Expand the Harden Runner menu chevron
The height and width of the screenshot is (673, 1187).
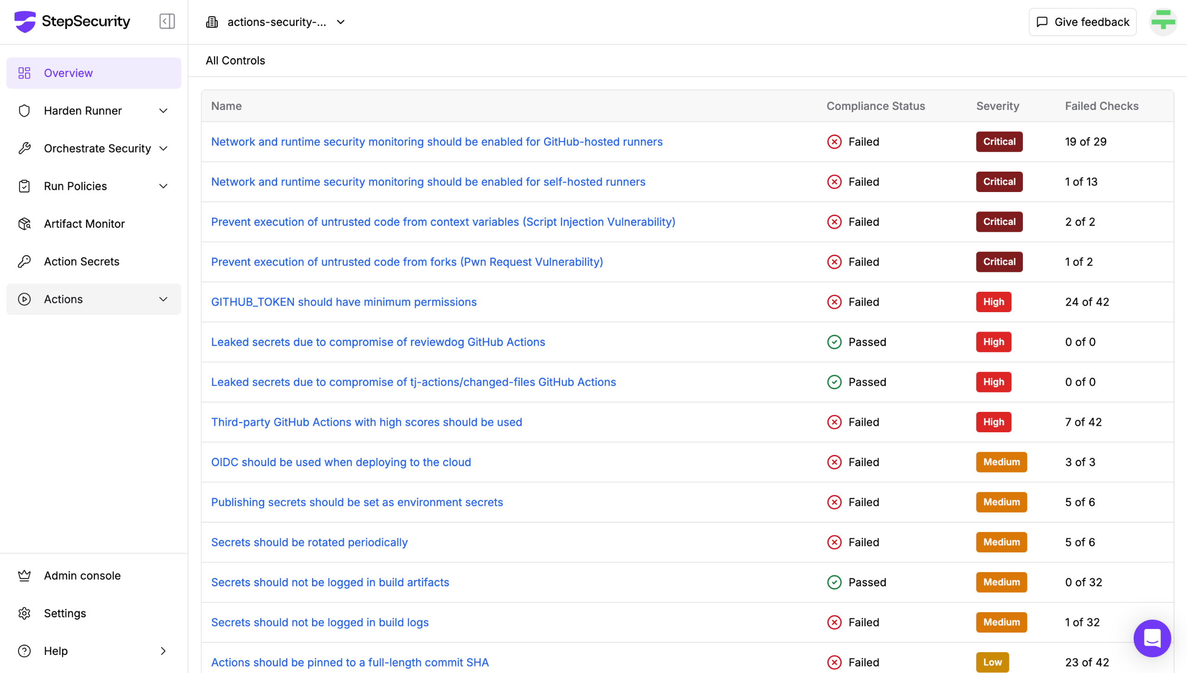[x=163, y=110]
